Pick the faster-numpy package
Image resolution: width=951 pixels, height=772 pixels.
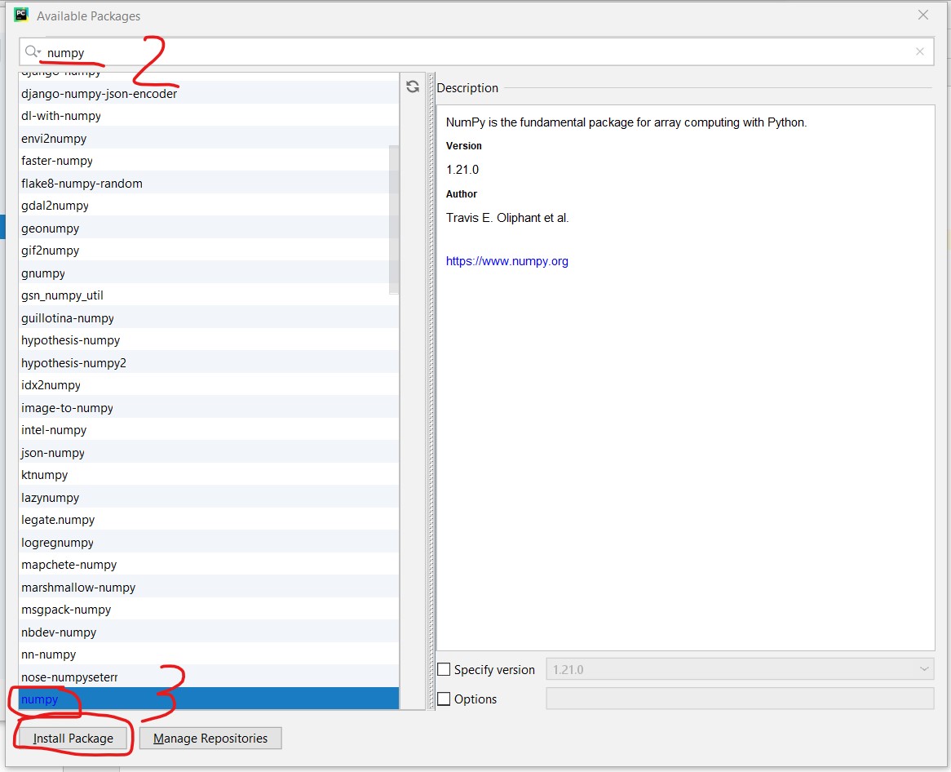[x=209, y=161]
